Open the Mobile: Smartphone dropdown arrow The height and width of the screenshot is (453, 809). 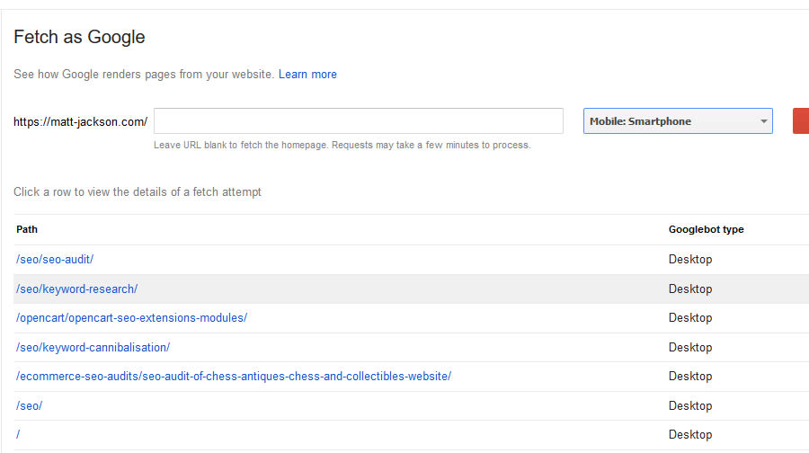pos(763,121)
